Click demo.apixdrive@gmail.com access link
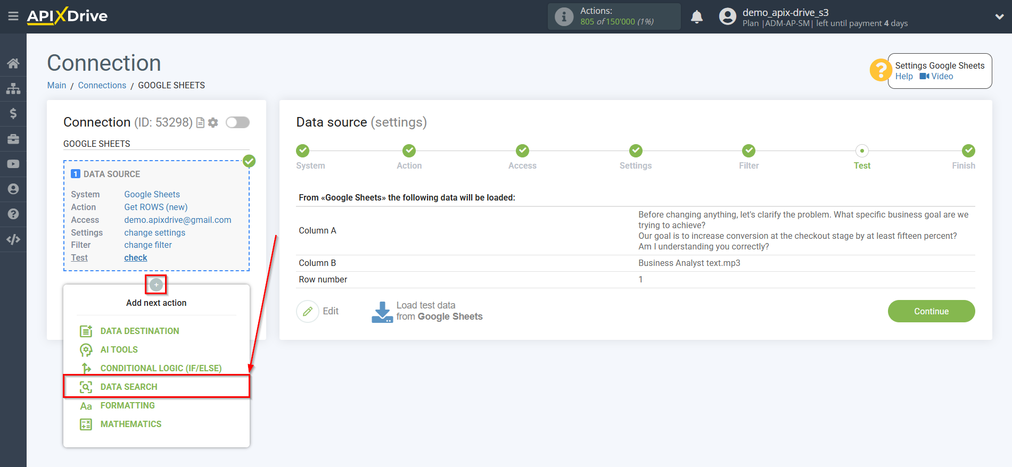The height and width of the screenshot is (467, 1012). coord(178,220)
